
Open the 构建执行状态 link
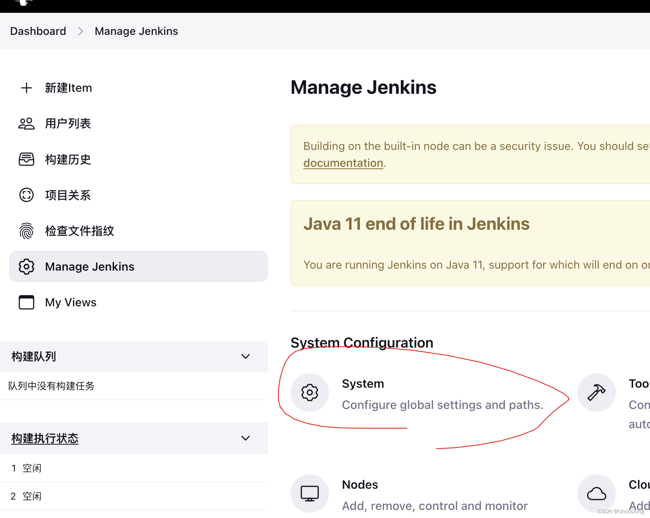45,438
